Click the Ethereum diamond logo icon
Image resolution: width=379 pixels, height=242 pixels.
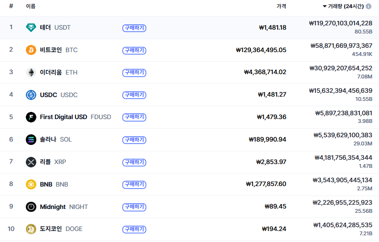click(x=31, y=73)
